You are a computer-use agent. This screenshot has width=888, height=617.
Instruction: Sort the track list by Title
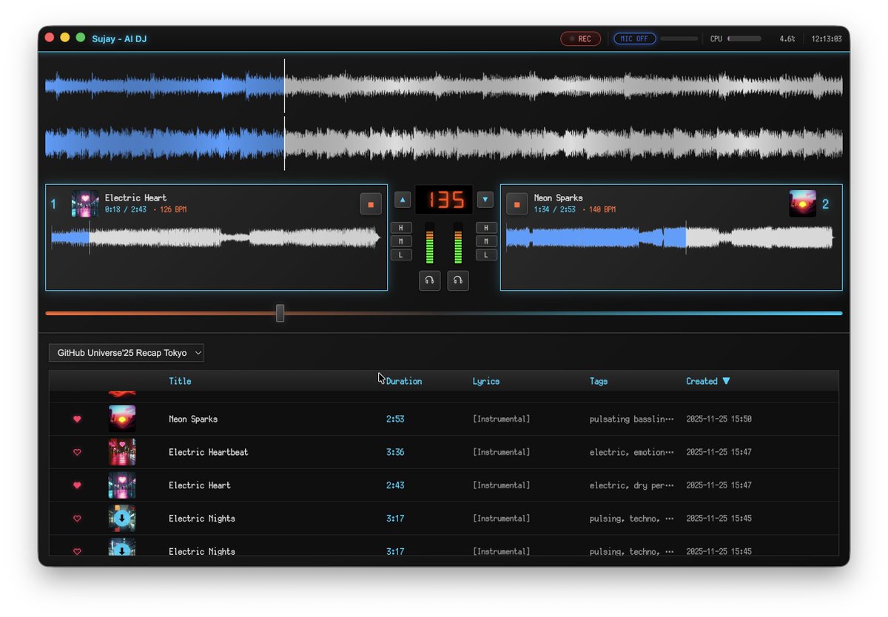tap(179, 381)
